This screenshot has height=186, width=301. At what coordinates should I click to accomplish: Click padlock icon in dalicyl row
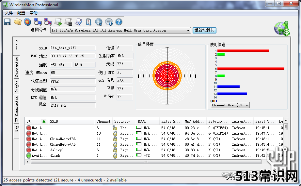[115, 150]
